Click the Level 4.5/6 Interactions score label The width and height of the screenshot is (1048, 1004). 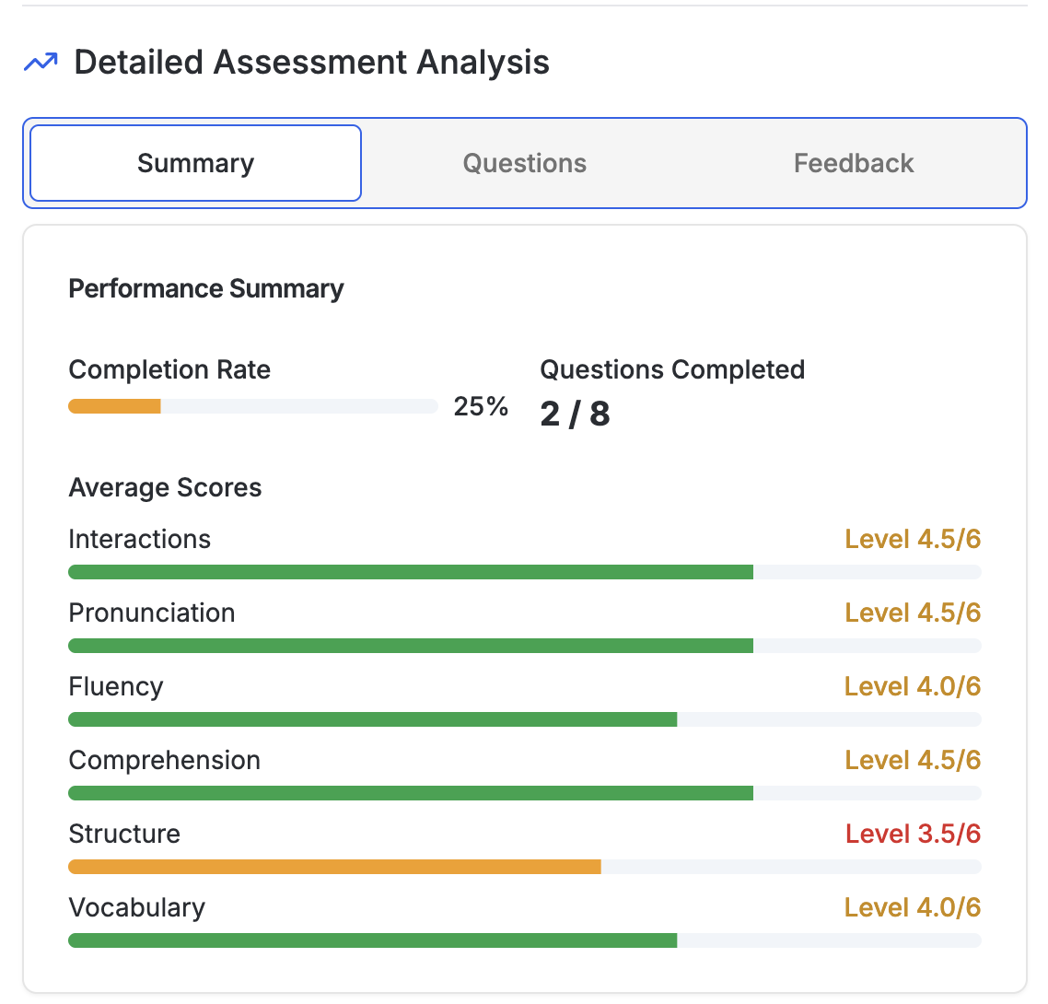912,539
